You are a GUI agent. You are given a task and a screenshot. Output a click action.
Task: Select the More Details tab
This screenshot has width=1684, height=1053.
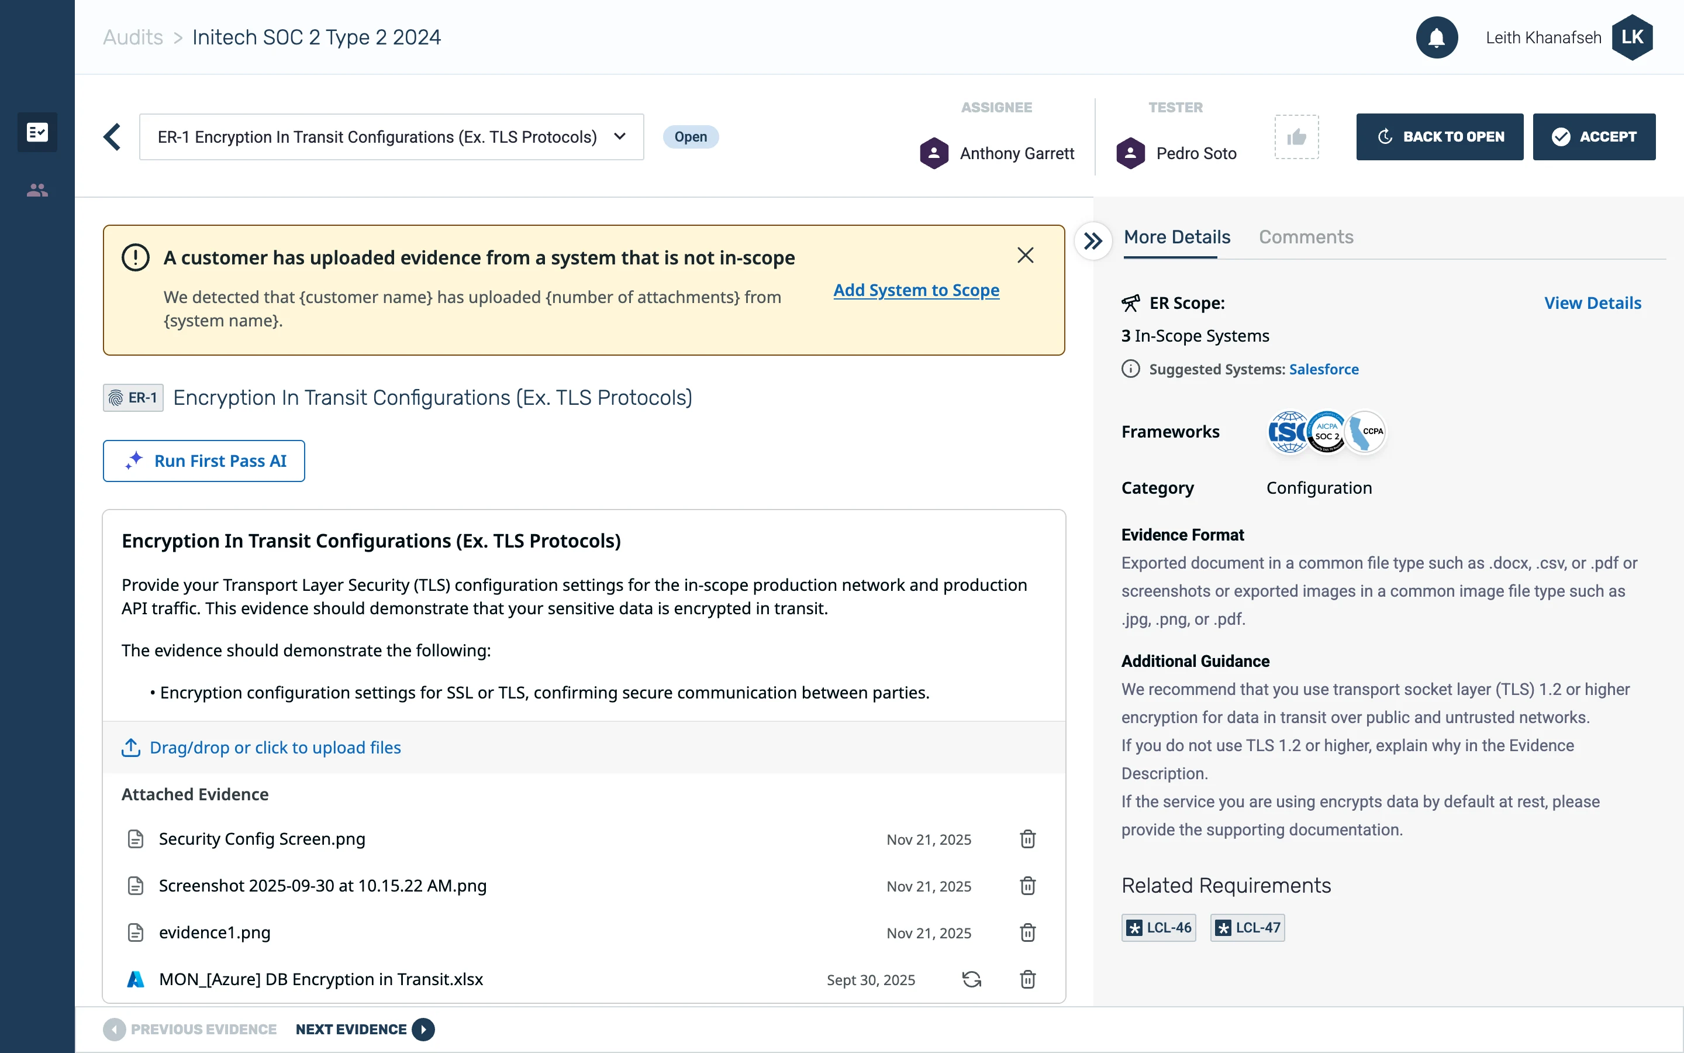1176,237
